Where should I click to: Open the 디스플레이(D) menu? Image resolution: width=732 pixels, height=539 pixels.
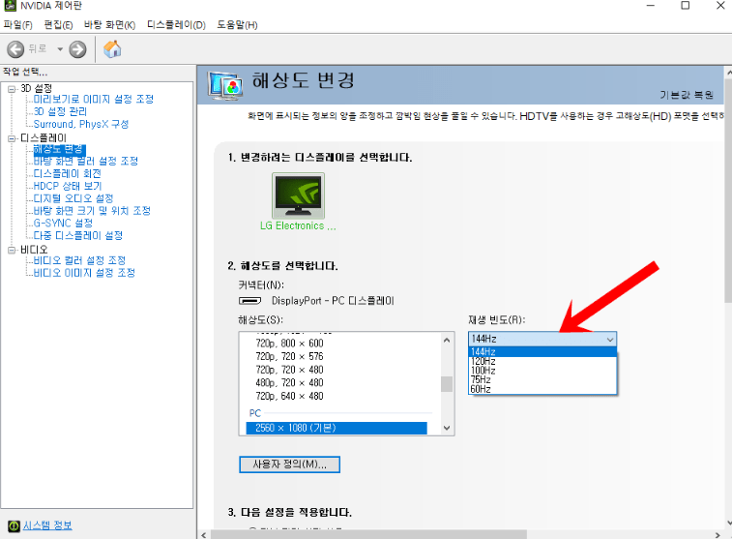coord(176,25)
